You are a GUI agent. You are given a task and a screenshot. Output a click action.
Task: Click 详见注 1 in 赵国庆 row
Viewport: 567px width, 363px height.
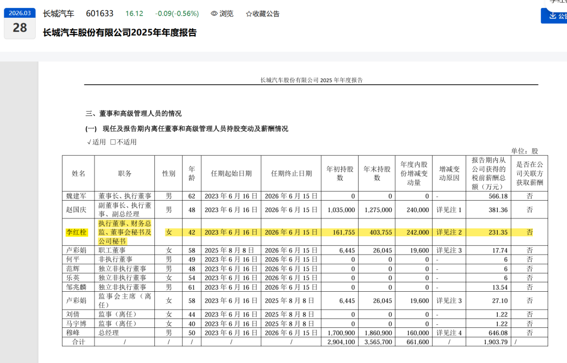tap(449, 210)
